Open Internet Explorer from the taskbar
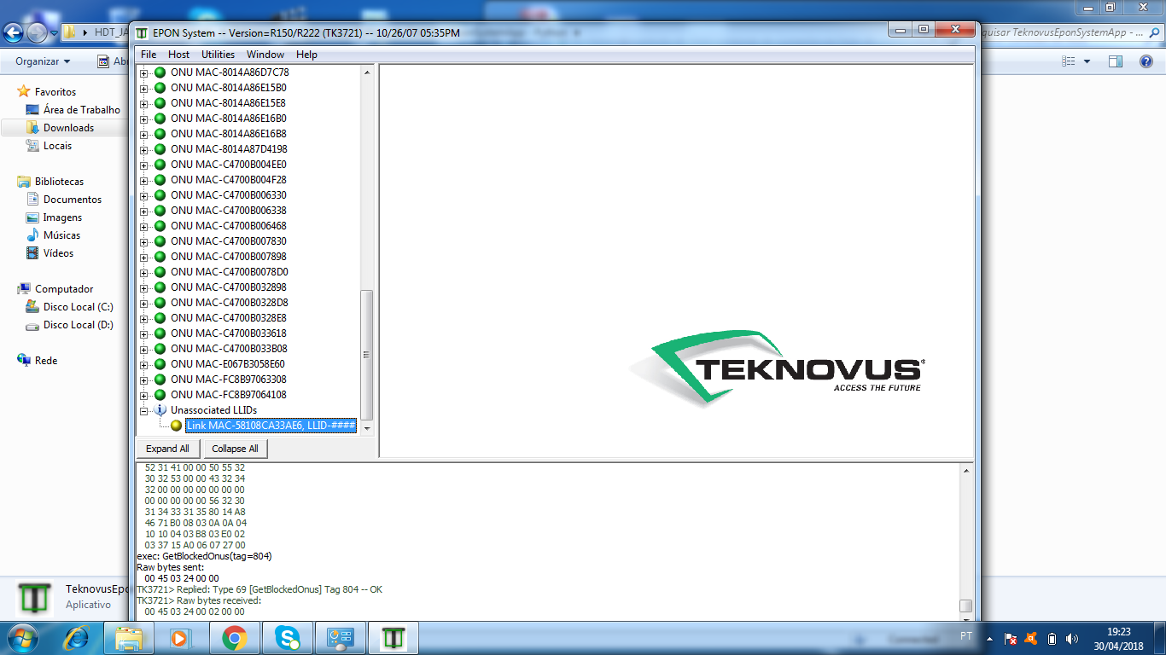The height and width of the screenshot is (655, 1166). coord(77,637)
